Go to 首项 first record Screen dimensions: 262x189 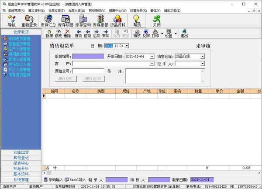(x=79, y=34)
